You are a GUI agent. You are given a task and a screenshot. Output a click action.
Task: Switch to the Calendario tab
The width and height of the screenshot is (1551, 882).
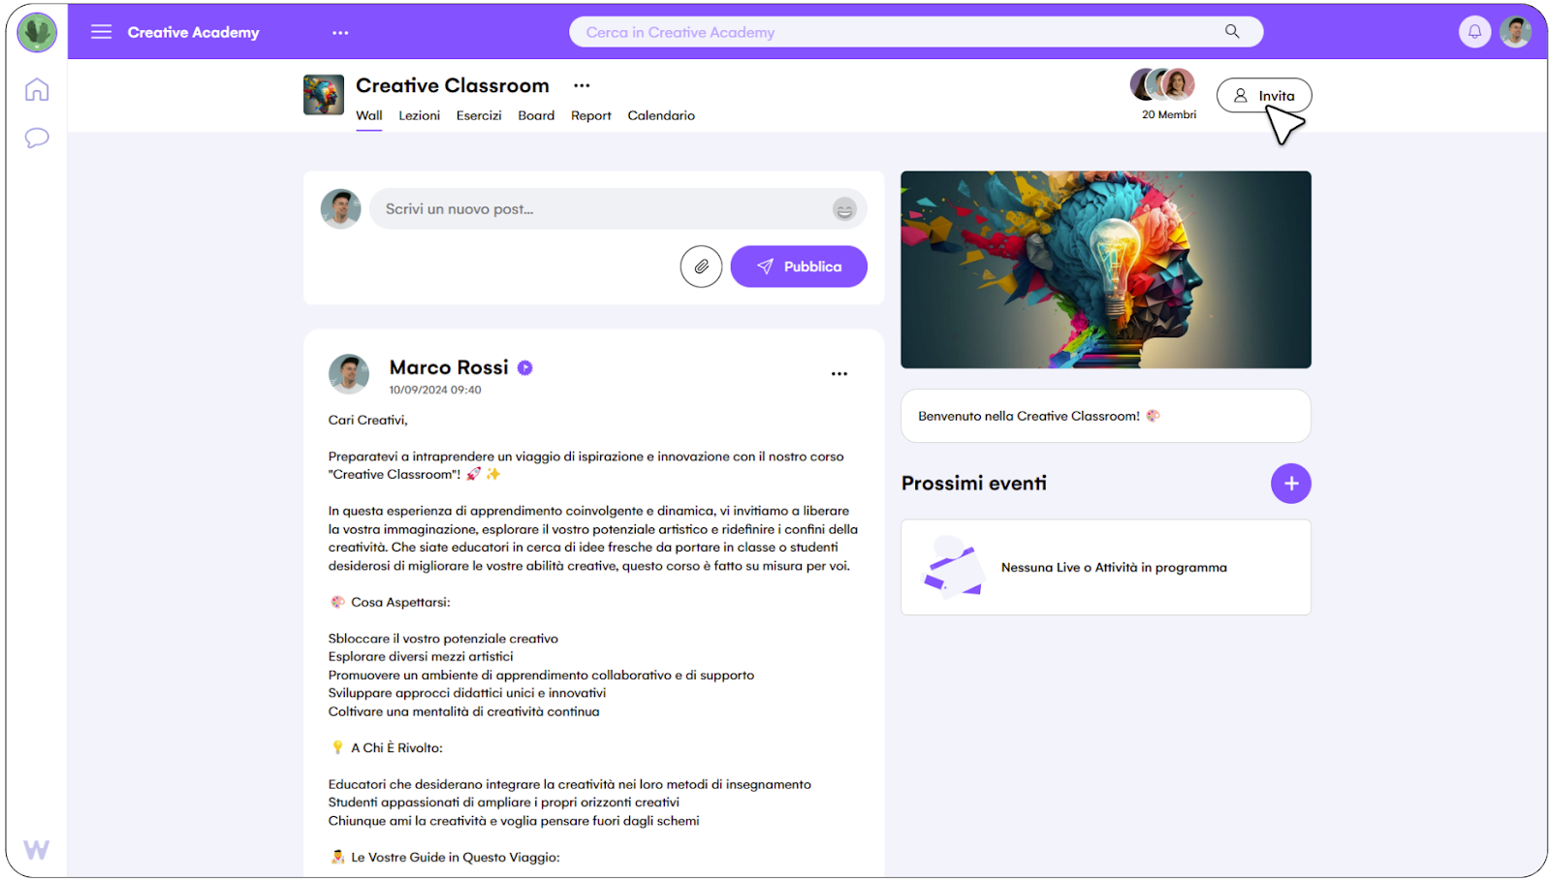tap(661, 115)
